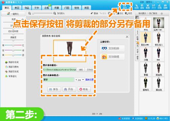Viewport: 170px width, 121px height.
Task: Click the 保存 save icon in top toolbar
Action: pyautogui.click(x=125, y=6)
